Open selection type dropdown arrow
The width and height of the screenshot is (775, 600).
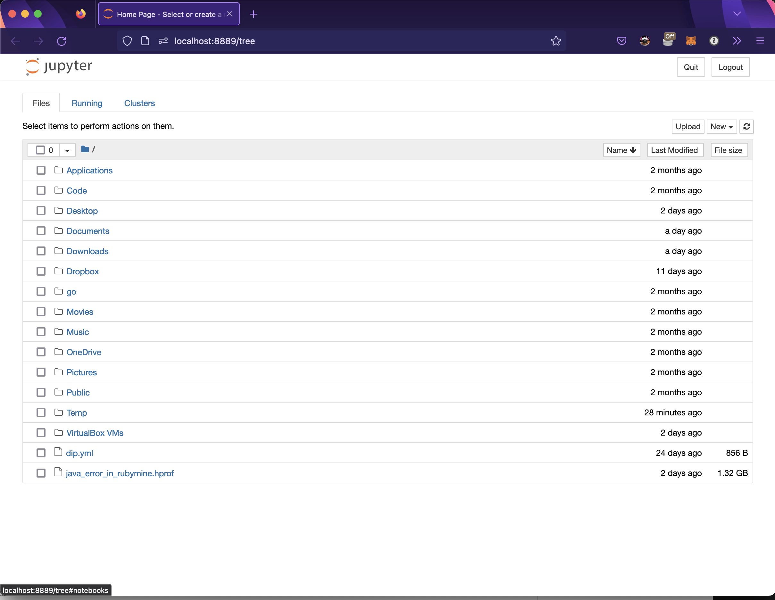[67, 150]
